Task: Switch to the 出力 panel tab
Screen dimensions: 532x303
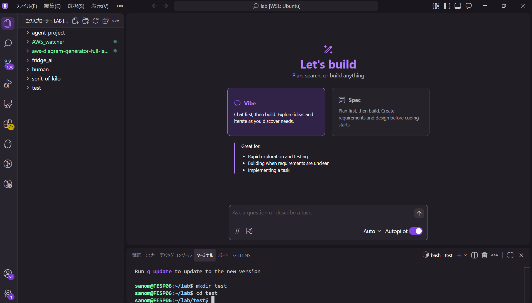Action: [150, 255]
